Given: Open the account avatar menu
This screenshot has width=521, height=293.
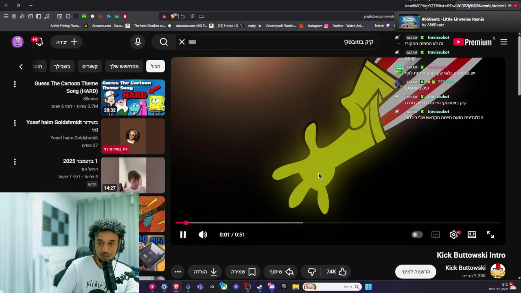Looking at the screenshot, I should tap(18, 42).
